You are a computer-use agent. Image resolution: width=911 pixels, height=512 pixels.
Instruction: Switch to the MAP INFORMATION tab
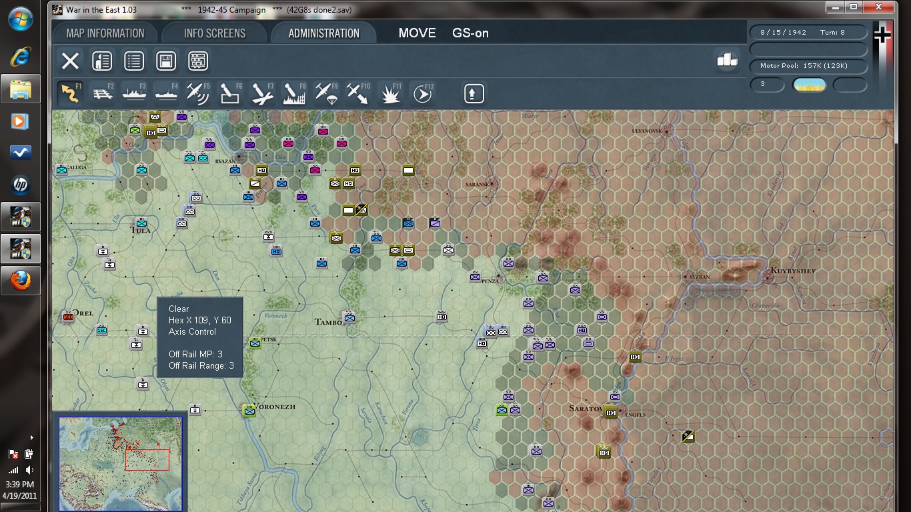pyautogui.click(x=105, y=33)
